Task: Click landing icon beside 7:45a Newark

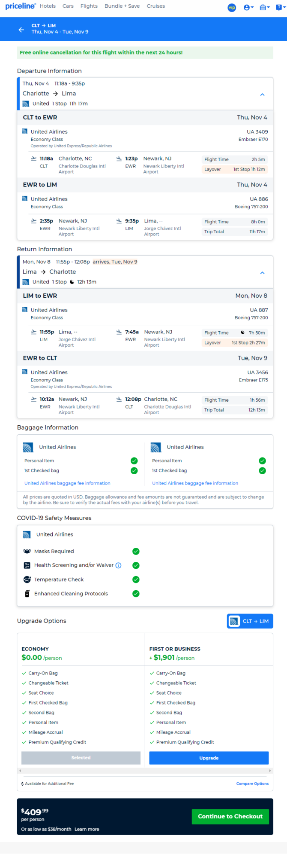Action: tap(119, 332)
